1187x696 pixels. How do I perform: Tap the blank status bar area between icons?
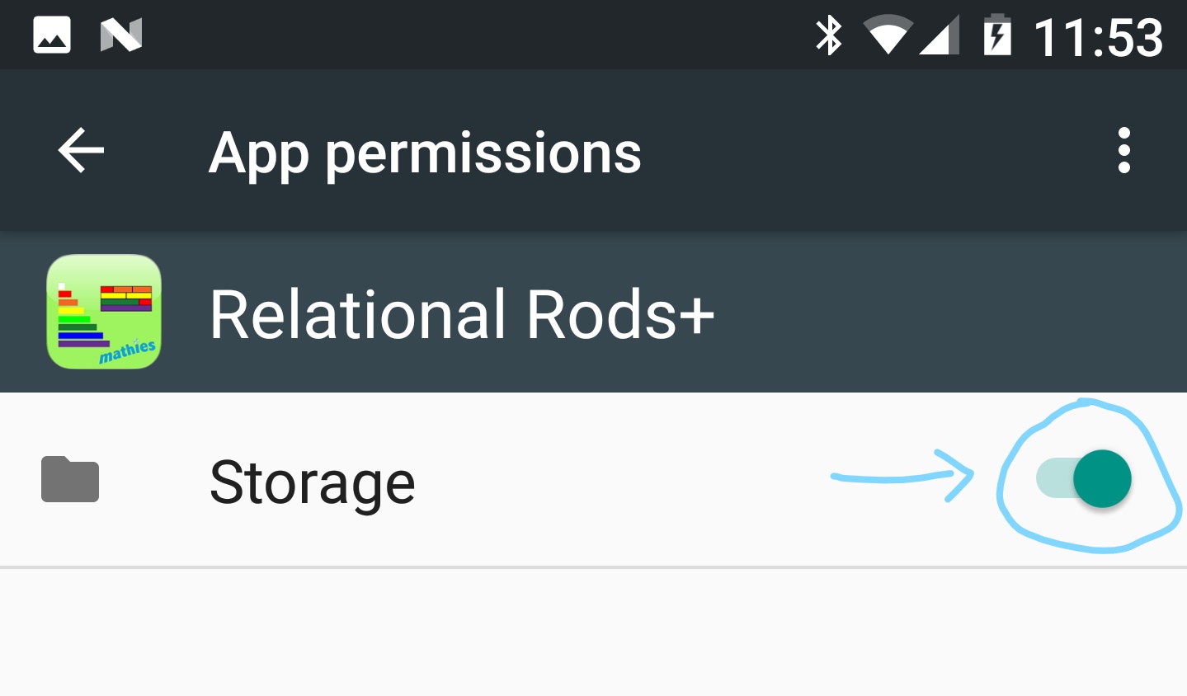click(x=478, y=35)
